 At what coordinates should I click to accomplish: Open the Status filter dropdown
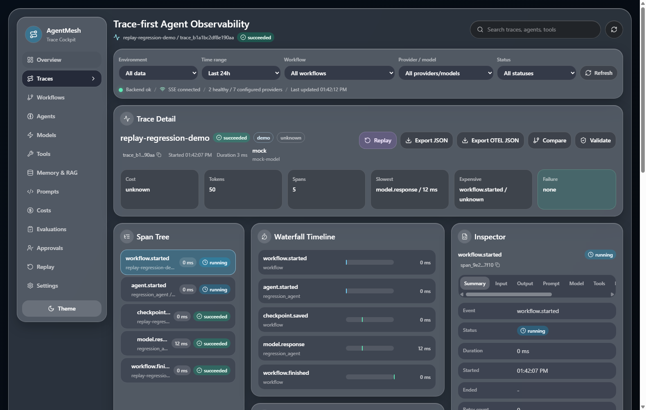point(537,73)
